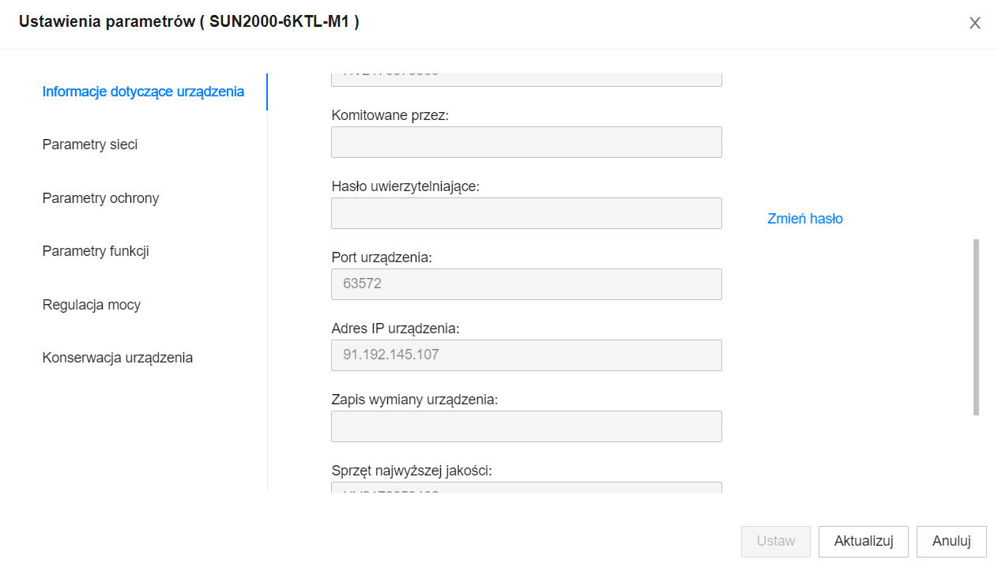Click the Port urządzenia field showing 63572
This screenshot has height=567, width=998.
pyautogui.click(x=526, y=284)
